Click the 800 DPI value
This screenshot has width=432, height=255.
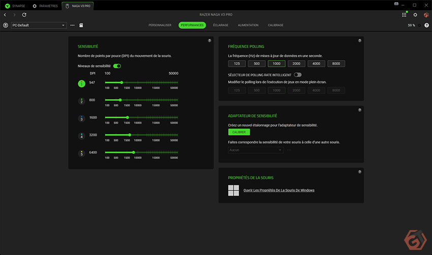point(92,100)
